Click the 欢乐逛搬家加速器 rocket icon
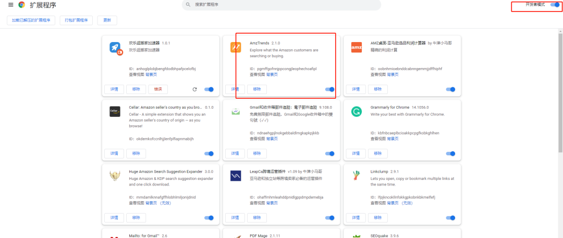The image size is (563, 238). 116,48
